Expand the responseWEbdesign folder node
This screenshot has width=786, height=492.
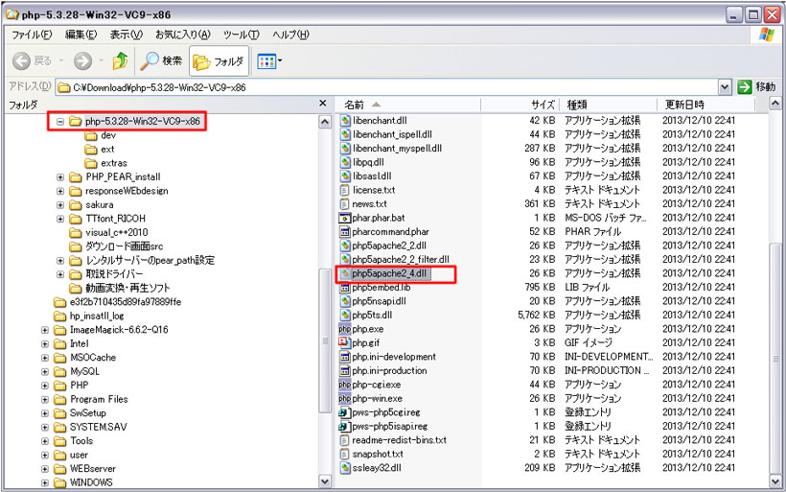(x=60, y=191)
